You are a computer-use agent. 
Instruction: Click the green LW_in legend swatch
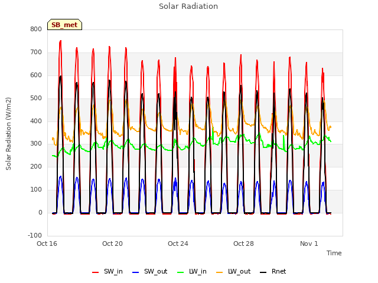tap(181, 272)
